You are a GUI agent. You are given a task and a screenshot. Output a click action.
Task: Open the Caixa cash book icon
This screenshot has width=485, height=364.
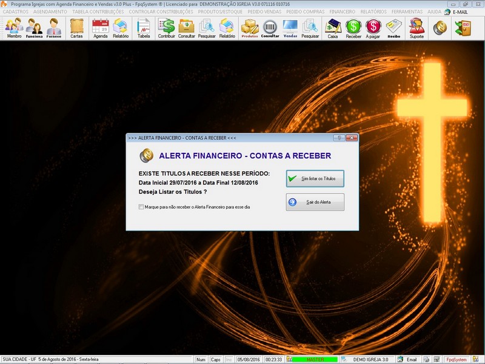click(x=332, y=28)
